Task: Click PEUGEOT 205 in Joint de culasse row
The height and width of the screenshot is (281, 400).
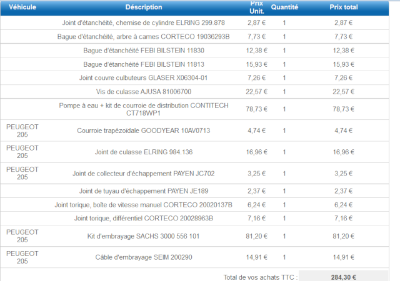Action: [x=22, y=152]
